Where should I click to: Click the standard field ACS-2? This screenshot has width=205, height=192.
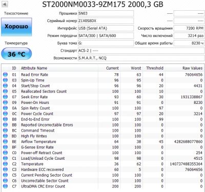141,51
